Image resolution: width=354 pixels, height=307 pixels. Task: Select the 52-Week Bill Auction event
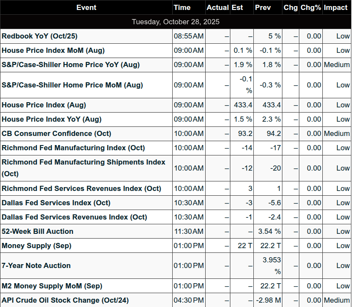(x=37, y=232)
